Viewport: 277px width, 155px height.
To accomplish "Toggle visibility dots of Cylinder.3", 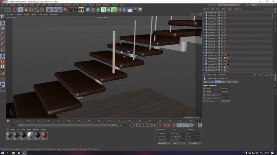I will point(221,44).
